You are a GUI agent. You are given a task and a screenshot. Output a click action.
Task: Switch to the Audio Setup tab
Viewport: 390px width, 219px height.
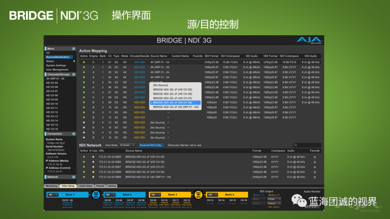(86, 186)
